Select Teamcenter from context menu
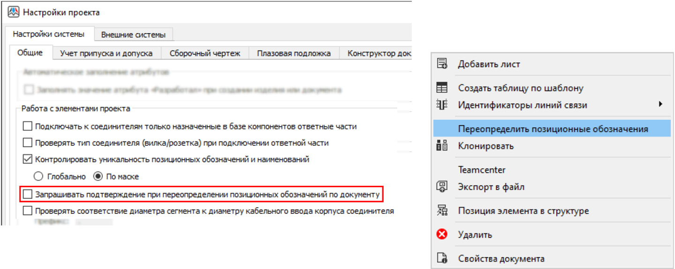 point(481,170)
